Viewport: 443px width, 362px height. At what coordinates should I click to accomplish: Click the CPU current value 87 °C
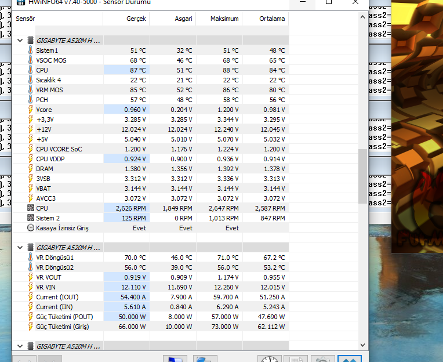tap(138, 70)
